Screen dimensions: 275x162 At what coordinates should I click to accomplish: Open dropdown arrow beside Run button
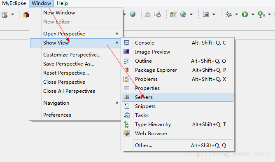253,14
